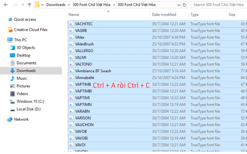Image resolution: width=247 pixels, height=154 pixels.
Task: Go back with the Back arrow
Action: tap(6, 5)
